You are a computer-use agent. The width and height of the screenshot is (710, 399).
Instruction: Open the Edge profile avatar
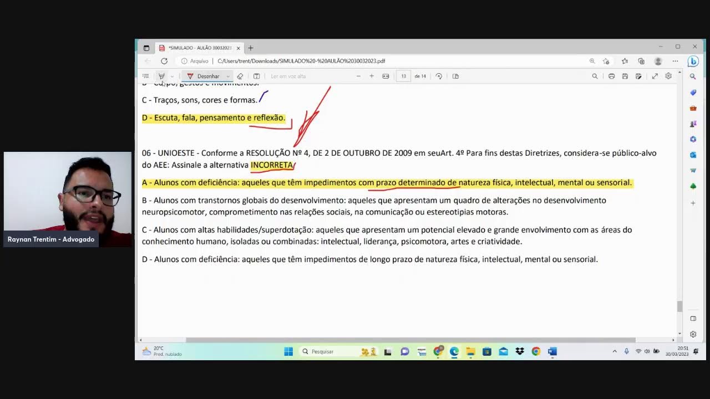[x=658, y=61]
